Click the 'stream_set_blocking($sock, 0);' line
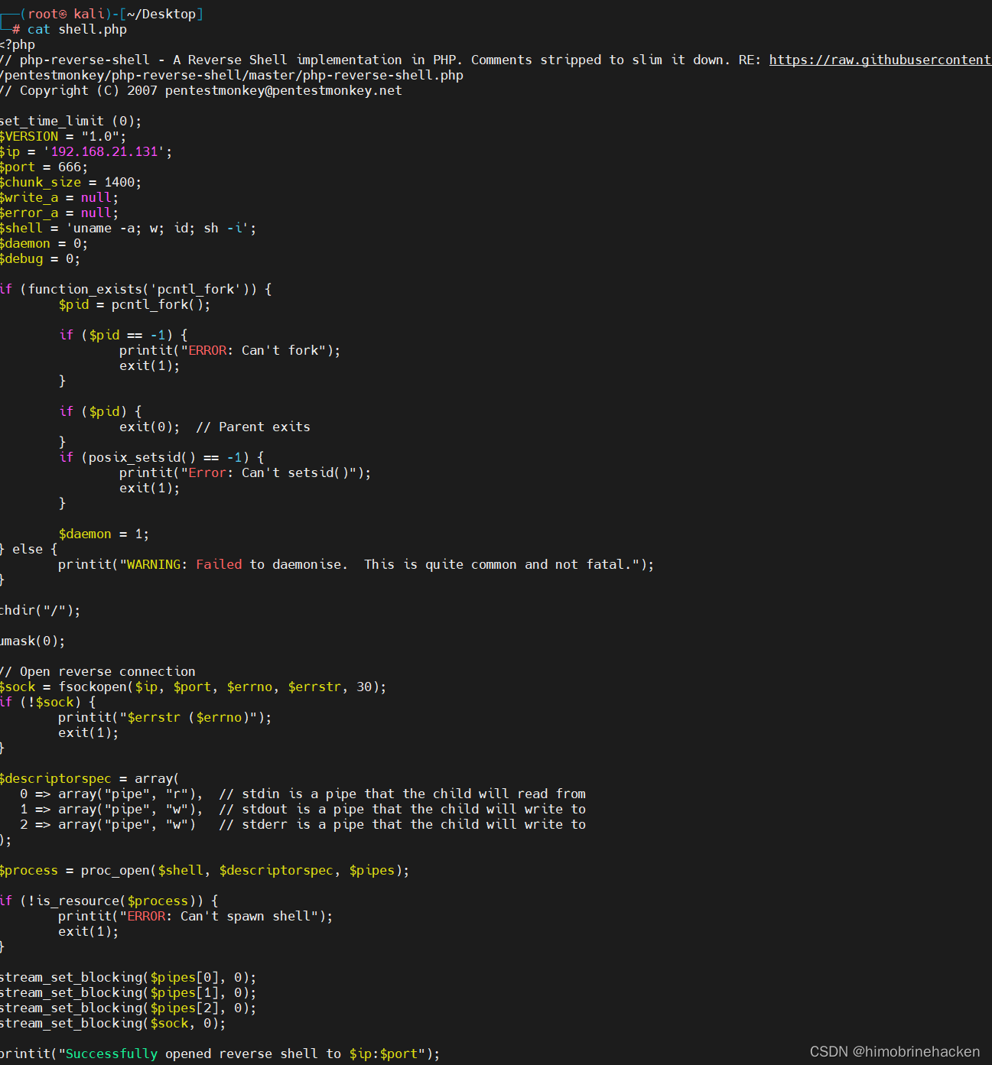The image size is (992, 1065). 112,1023
